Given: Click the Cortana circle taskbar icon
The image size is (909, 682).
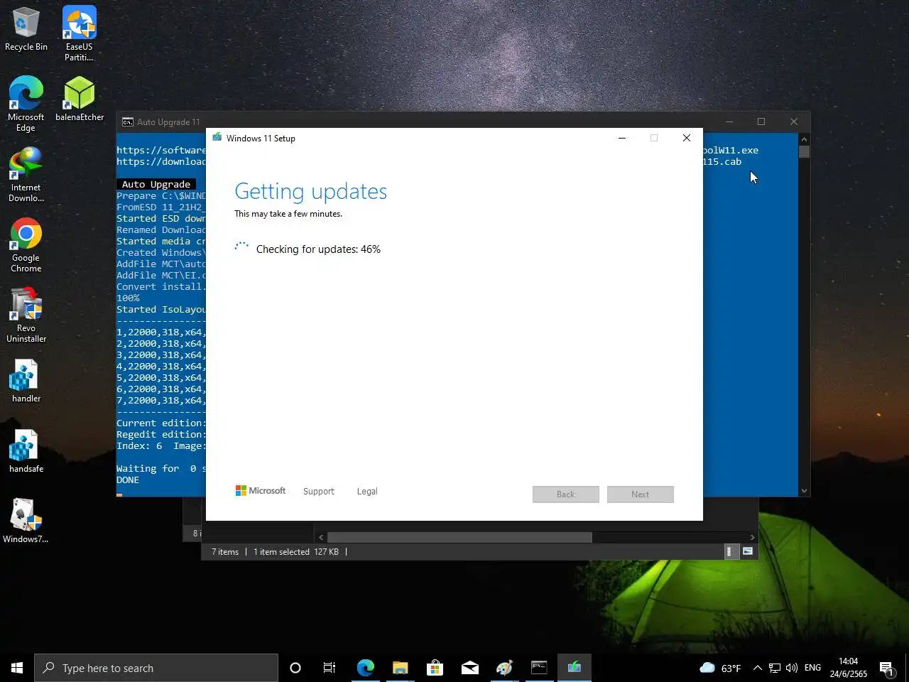Looking at the screenshot, I should pyautogui.click(x=295, y=668).
